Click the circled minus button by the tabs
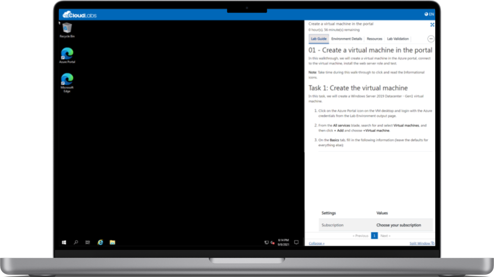This screenshot has width=494, height=277. tap(431, 39)
